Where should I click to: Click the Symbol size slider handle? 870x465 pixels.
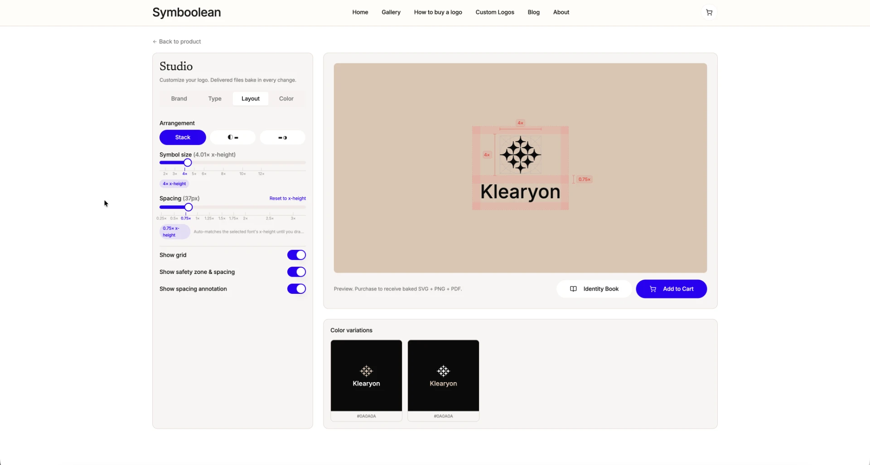(188, 163)
